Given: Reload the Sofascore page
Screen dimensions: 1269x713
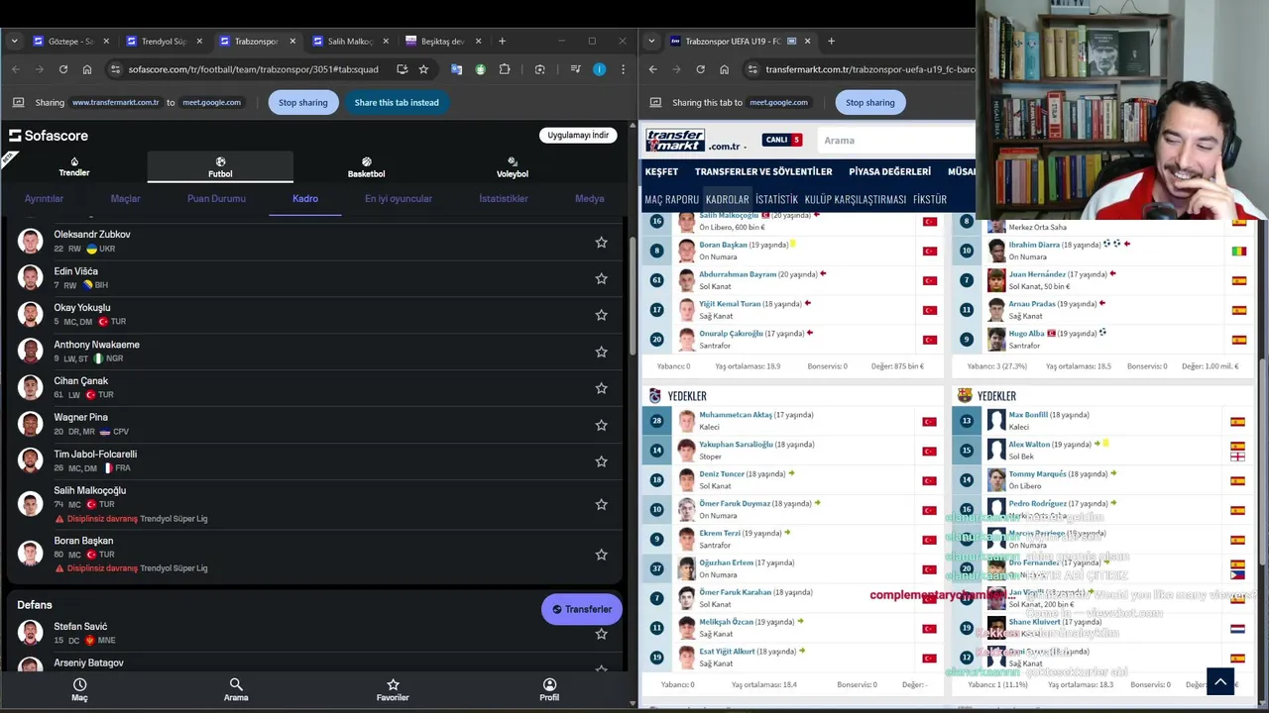Looking at the screenshot, I should point(63,69).
